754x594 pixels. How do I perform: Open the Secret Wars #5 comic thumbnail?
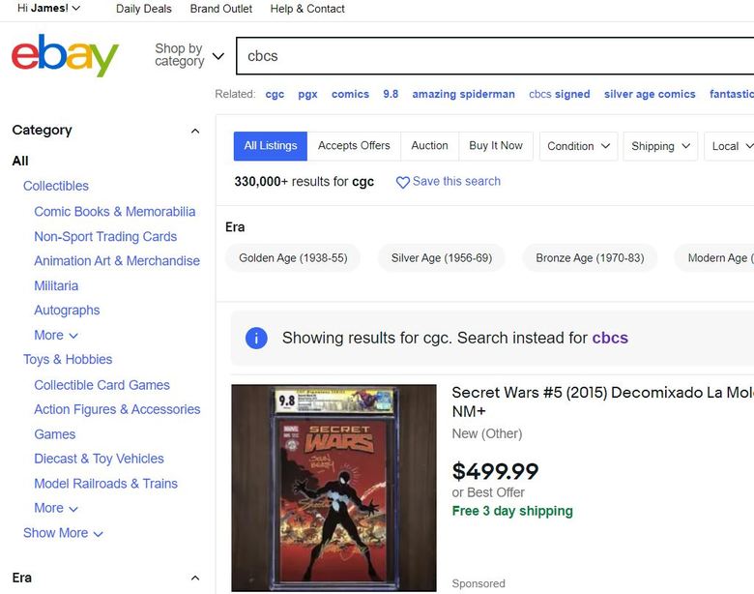coord(333,487)
